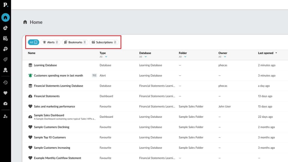
Task: Select the All filter tab
Action: [33, 42]
